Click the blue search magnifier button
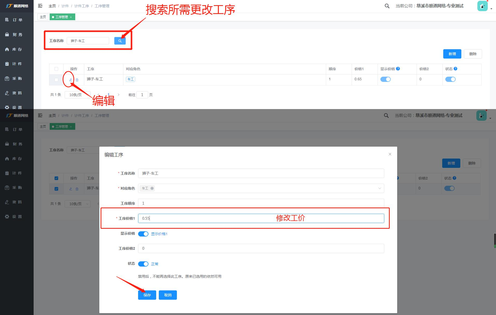496x315 pixels. (x=120, y=41)
